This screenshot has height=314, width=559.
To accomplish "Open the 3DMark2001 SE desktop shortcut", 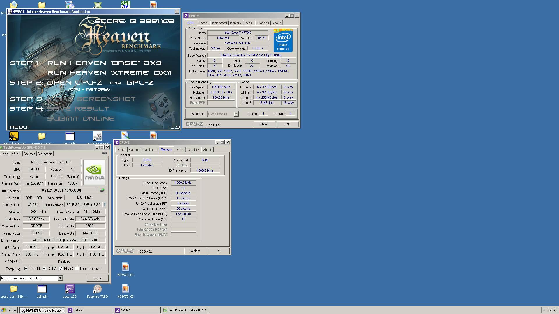I will pos(14,136).
